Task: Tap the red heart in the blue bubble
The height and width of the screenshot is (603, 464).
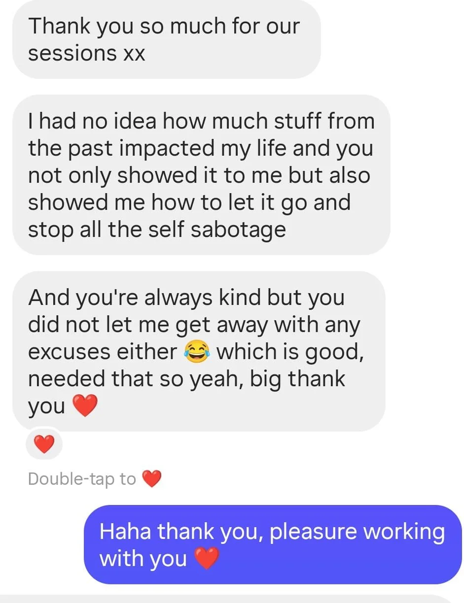Action: click(x=206, y=559)
